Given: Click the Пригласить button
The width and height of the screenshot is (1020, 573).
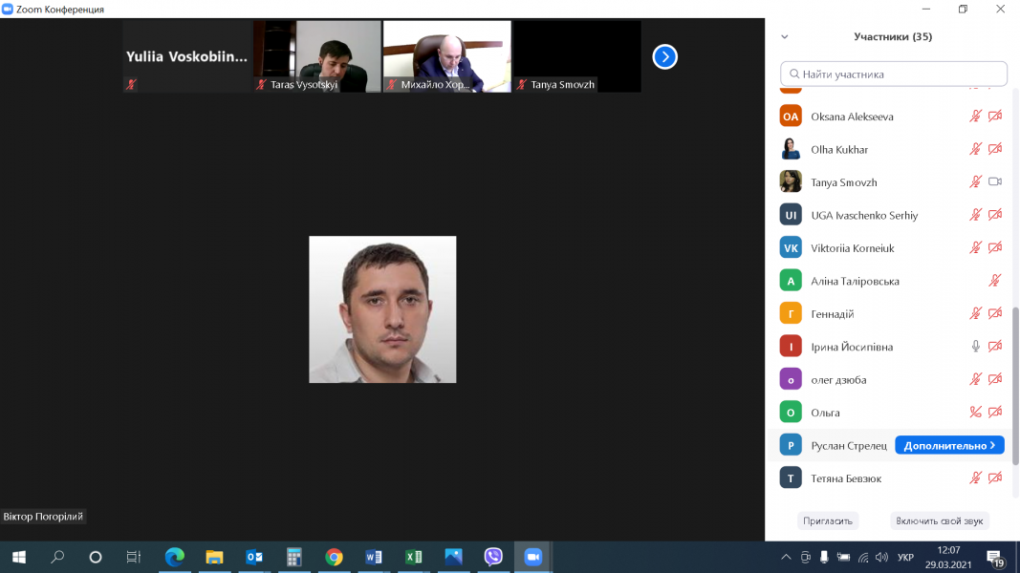Looking at the screenshot, I should tap(828, 521).
